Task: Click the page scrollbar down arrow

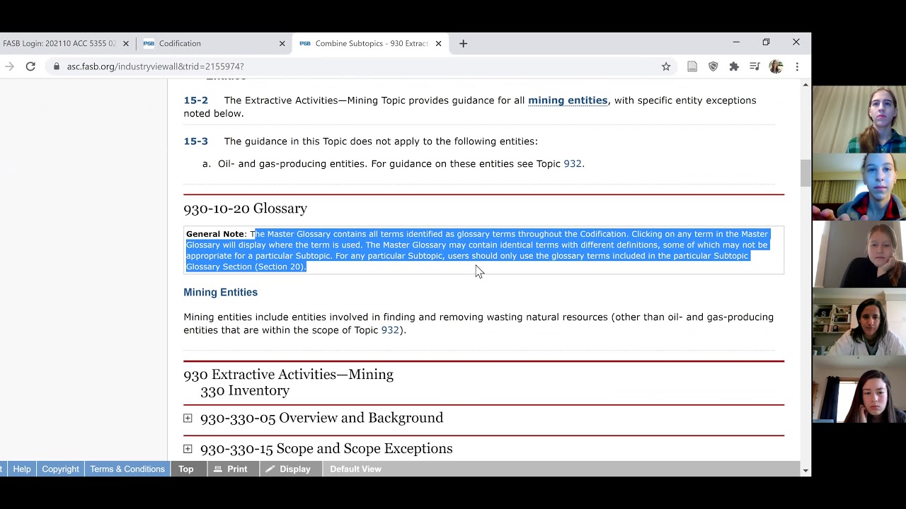Action: pyautogui.click(x=805, y=470)
